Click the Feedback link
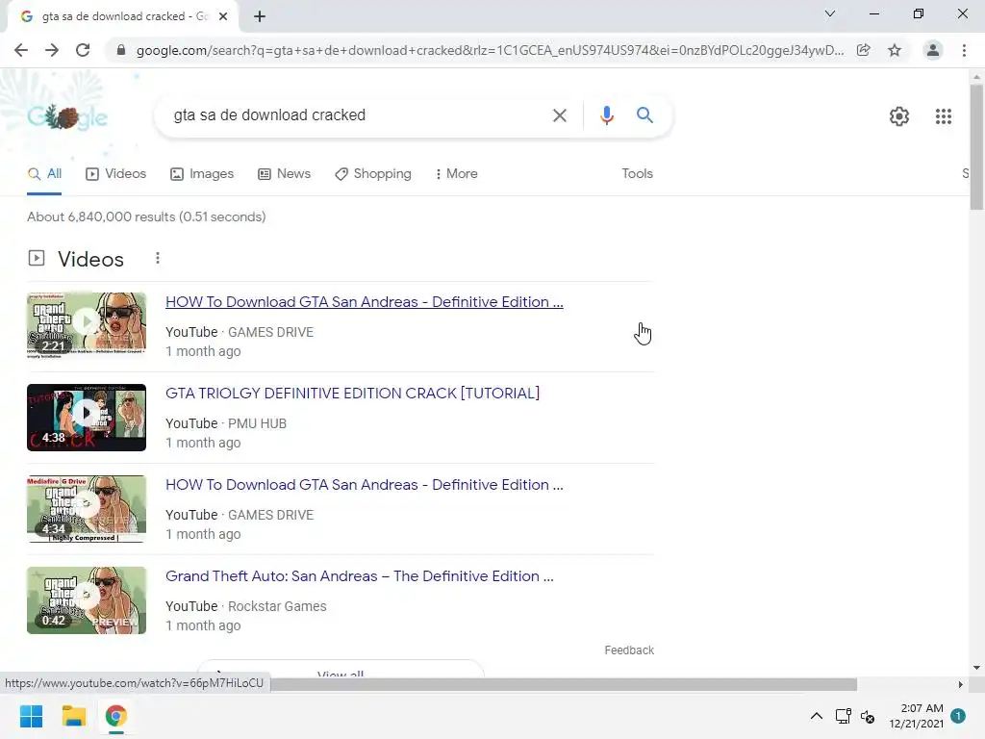This screenshot has height=739, width=985. click(629, 650)
